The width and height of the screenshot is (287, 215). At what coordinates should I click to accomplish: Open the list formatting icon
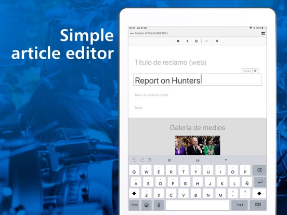click(x=217, y=41)
